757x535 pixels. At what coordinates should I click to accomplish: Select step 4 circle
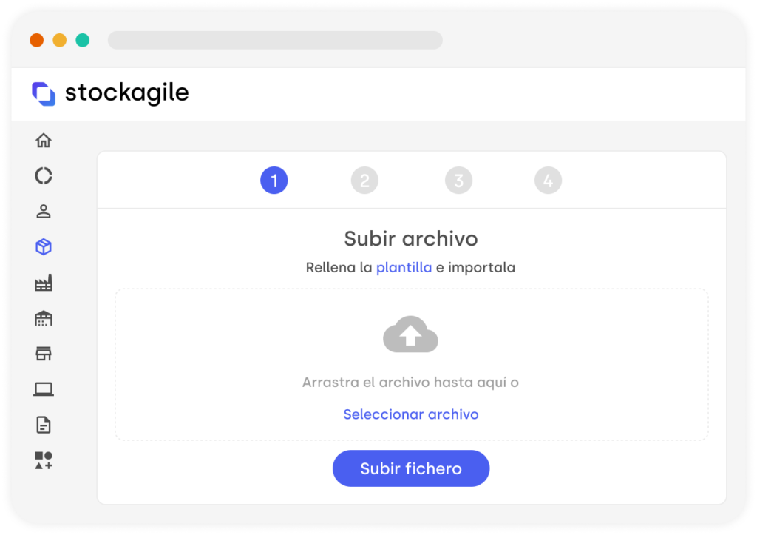548,181
